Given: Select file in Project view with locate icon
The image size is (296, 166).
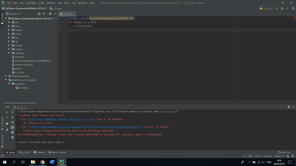Looking at the screenshot, I should tap(39, 14).
